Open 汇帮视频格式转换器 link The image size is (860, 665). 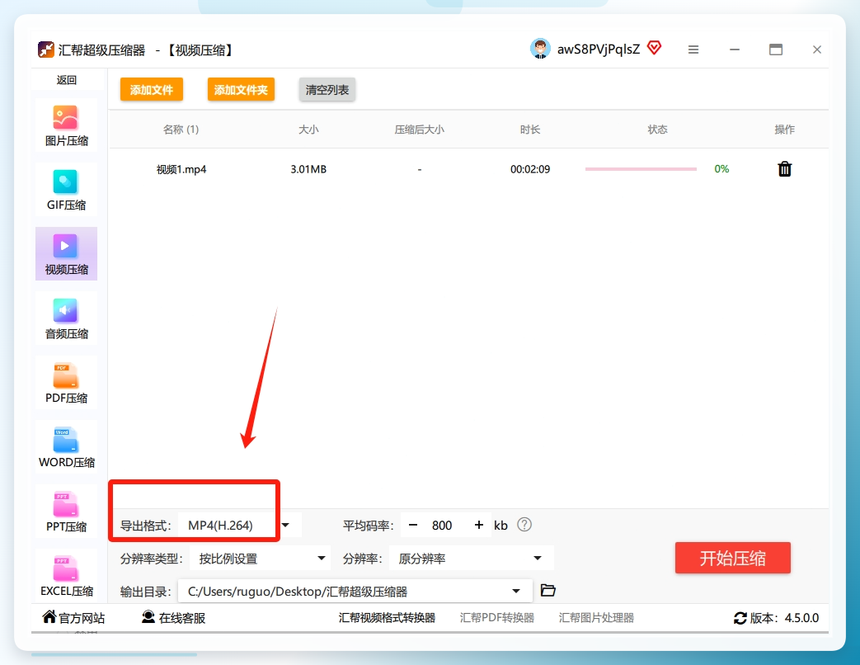click(x=387, y=618)
